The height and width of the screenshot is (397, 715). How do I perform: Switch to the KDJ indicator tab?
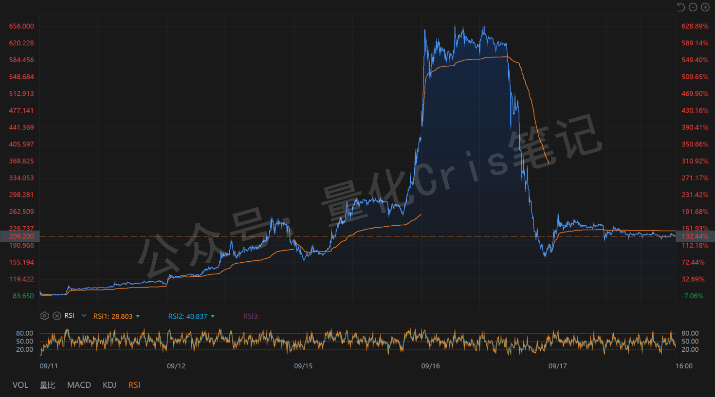tap(110, 385)
